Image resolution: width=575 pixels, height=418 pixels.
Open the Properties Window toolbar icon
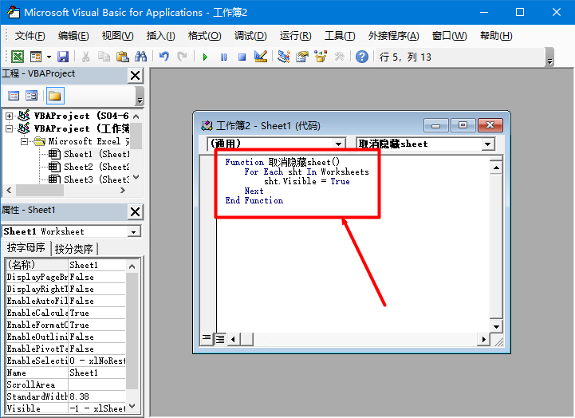pos(302,57)
